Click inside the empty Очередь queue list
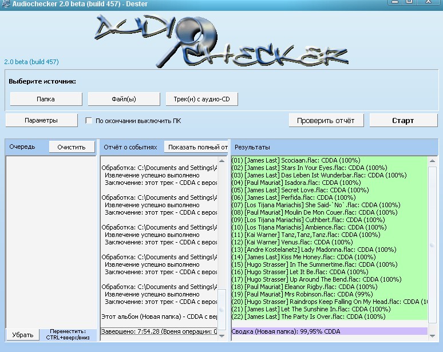The width and height of the screenshot is (443, 352). [50, 240]
